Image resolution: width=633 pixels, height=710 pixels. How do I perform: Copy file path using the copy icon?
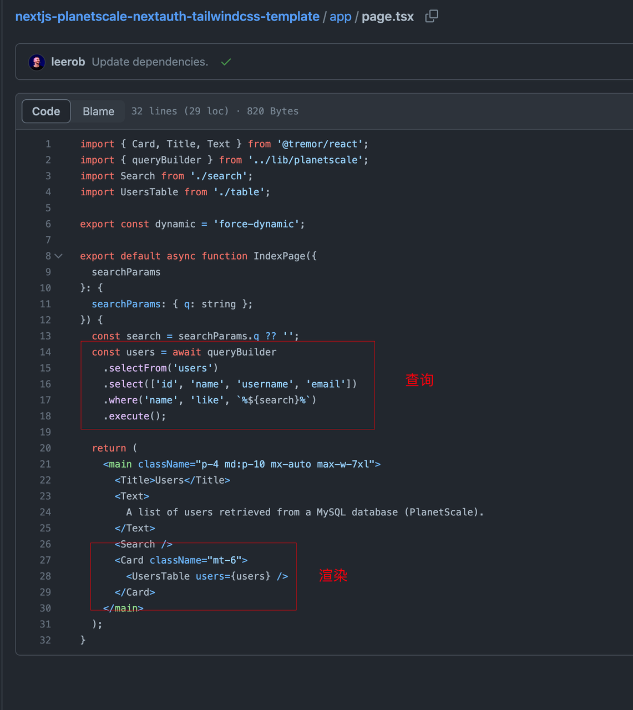[431, 17]
